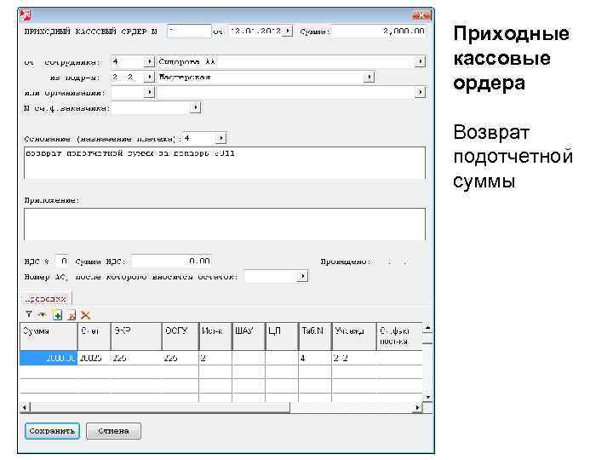Click the Сумма field showing 2,000.00
613x460 pixels.
(379, 31)
